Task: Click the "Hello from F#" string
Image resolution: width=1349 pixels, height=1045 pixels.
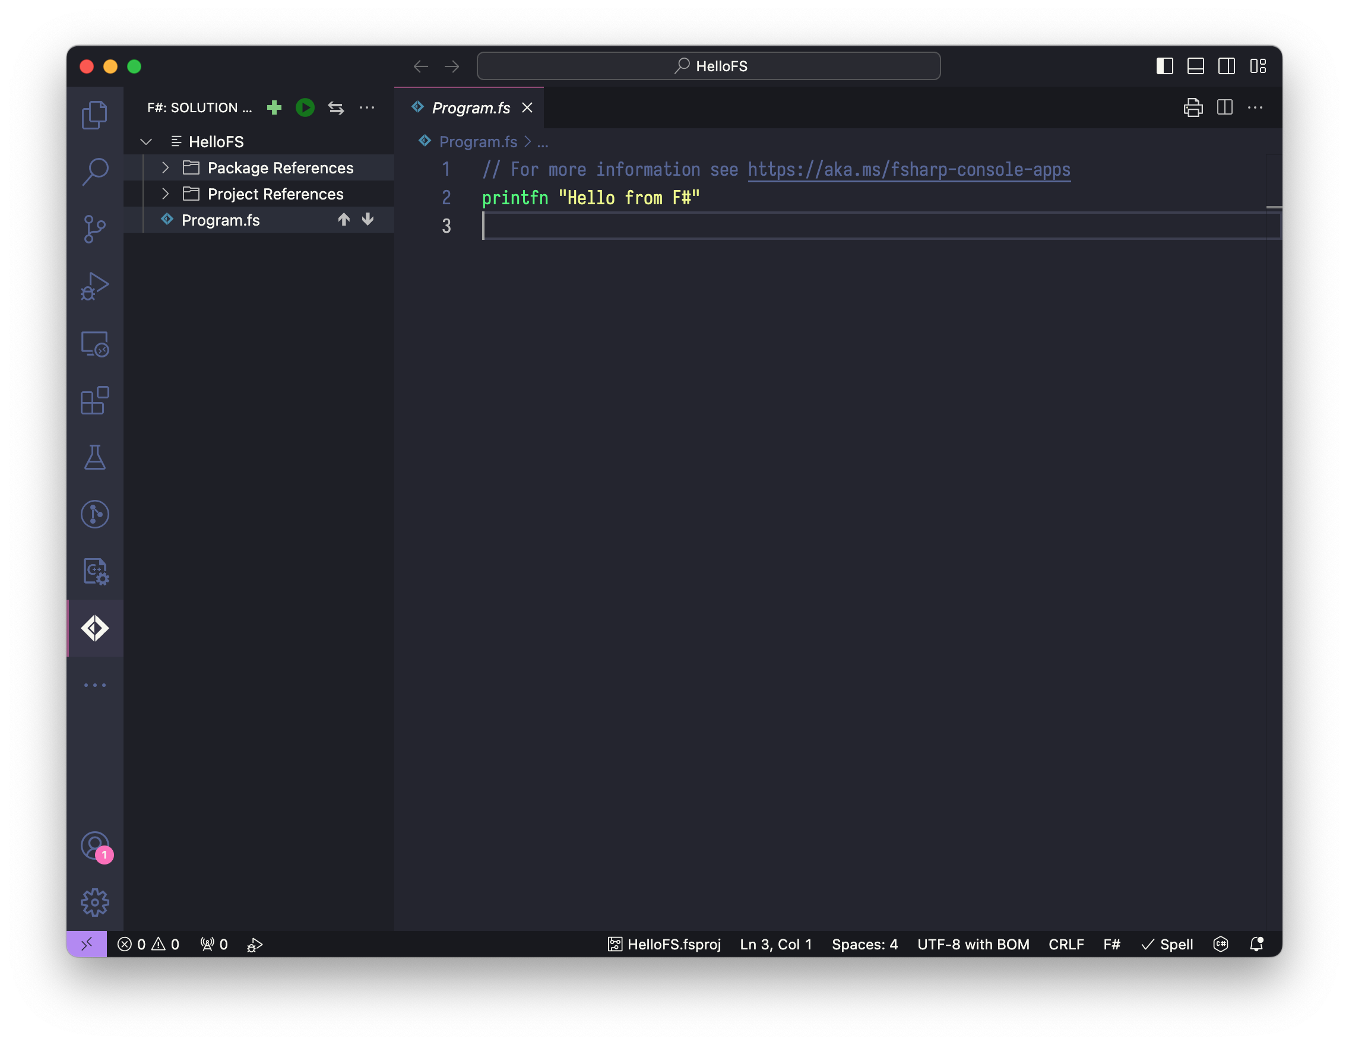Action: pos(629,198)
